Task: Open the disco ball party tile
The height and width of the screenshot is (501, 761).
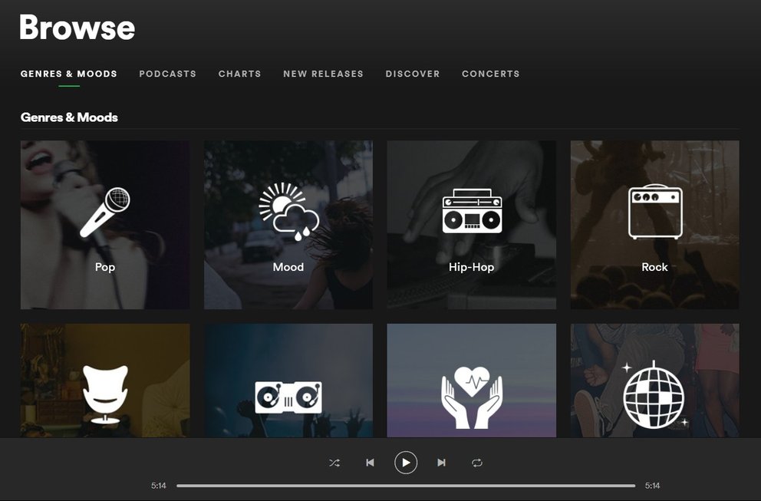Action: coord(654,381)
